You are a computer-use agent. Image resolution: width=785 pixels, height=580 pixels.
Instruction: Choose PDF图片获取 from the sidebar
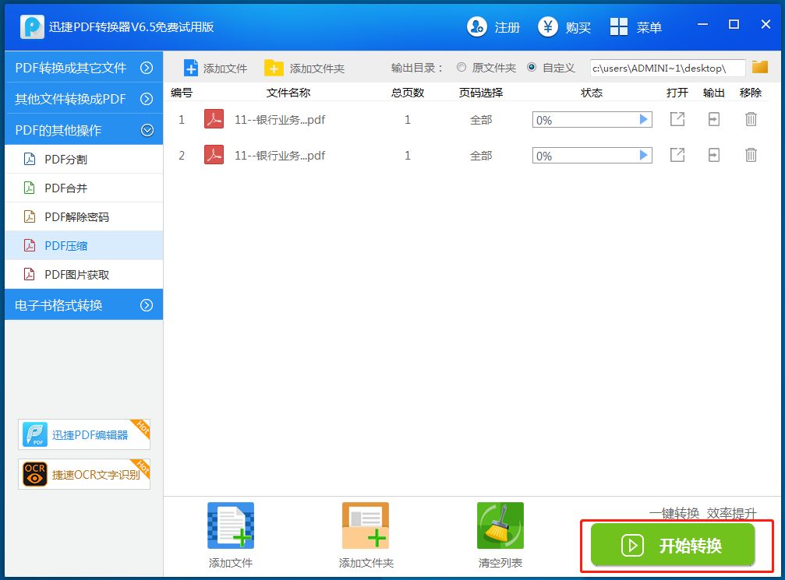pyautogui.click(x=76, y=275)
